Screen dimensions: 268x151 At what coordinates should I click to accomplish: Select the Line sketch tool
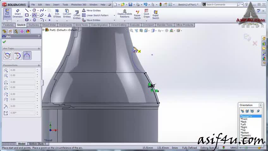[x=27, y=10]
